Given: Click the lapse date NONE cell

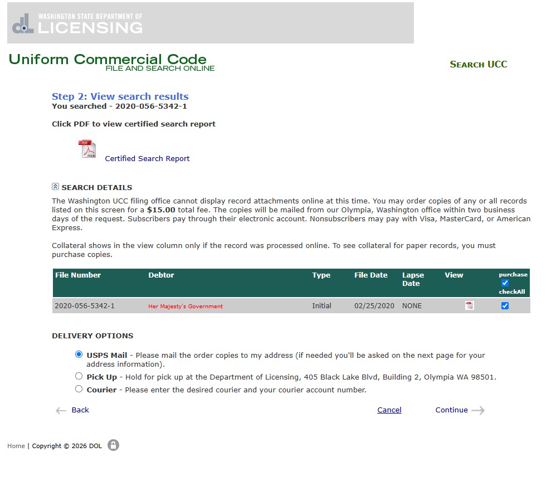Looking at the screenshot, I should pos(412,306).
